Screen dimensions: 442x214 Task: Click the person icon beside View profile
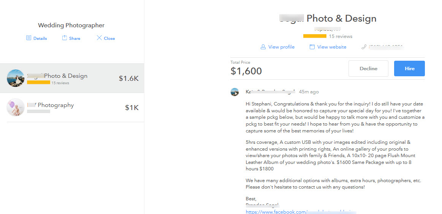coord(263,47)
